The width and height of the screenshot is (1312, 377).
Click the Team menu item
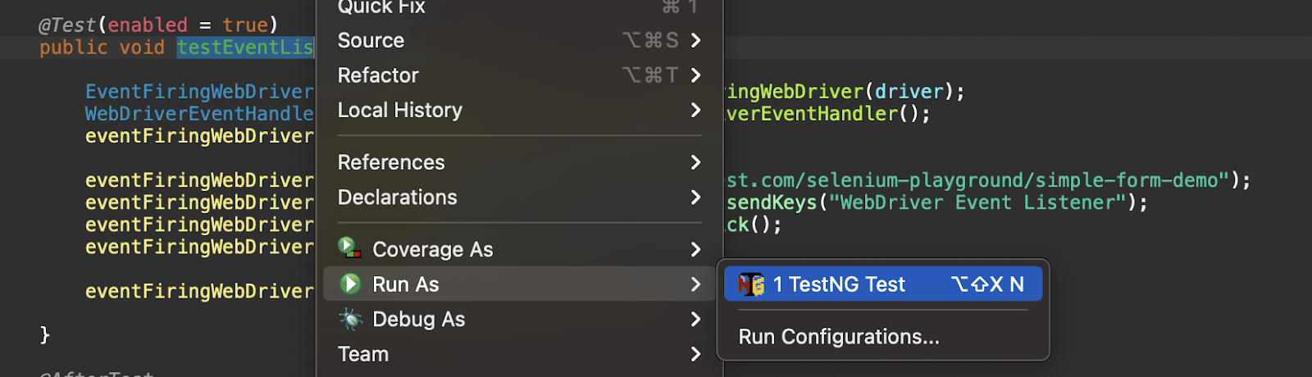363,354
